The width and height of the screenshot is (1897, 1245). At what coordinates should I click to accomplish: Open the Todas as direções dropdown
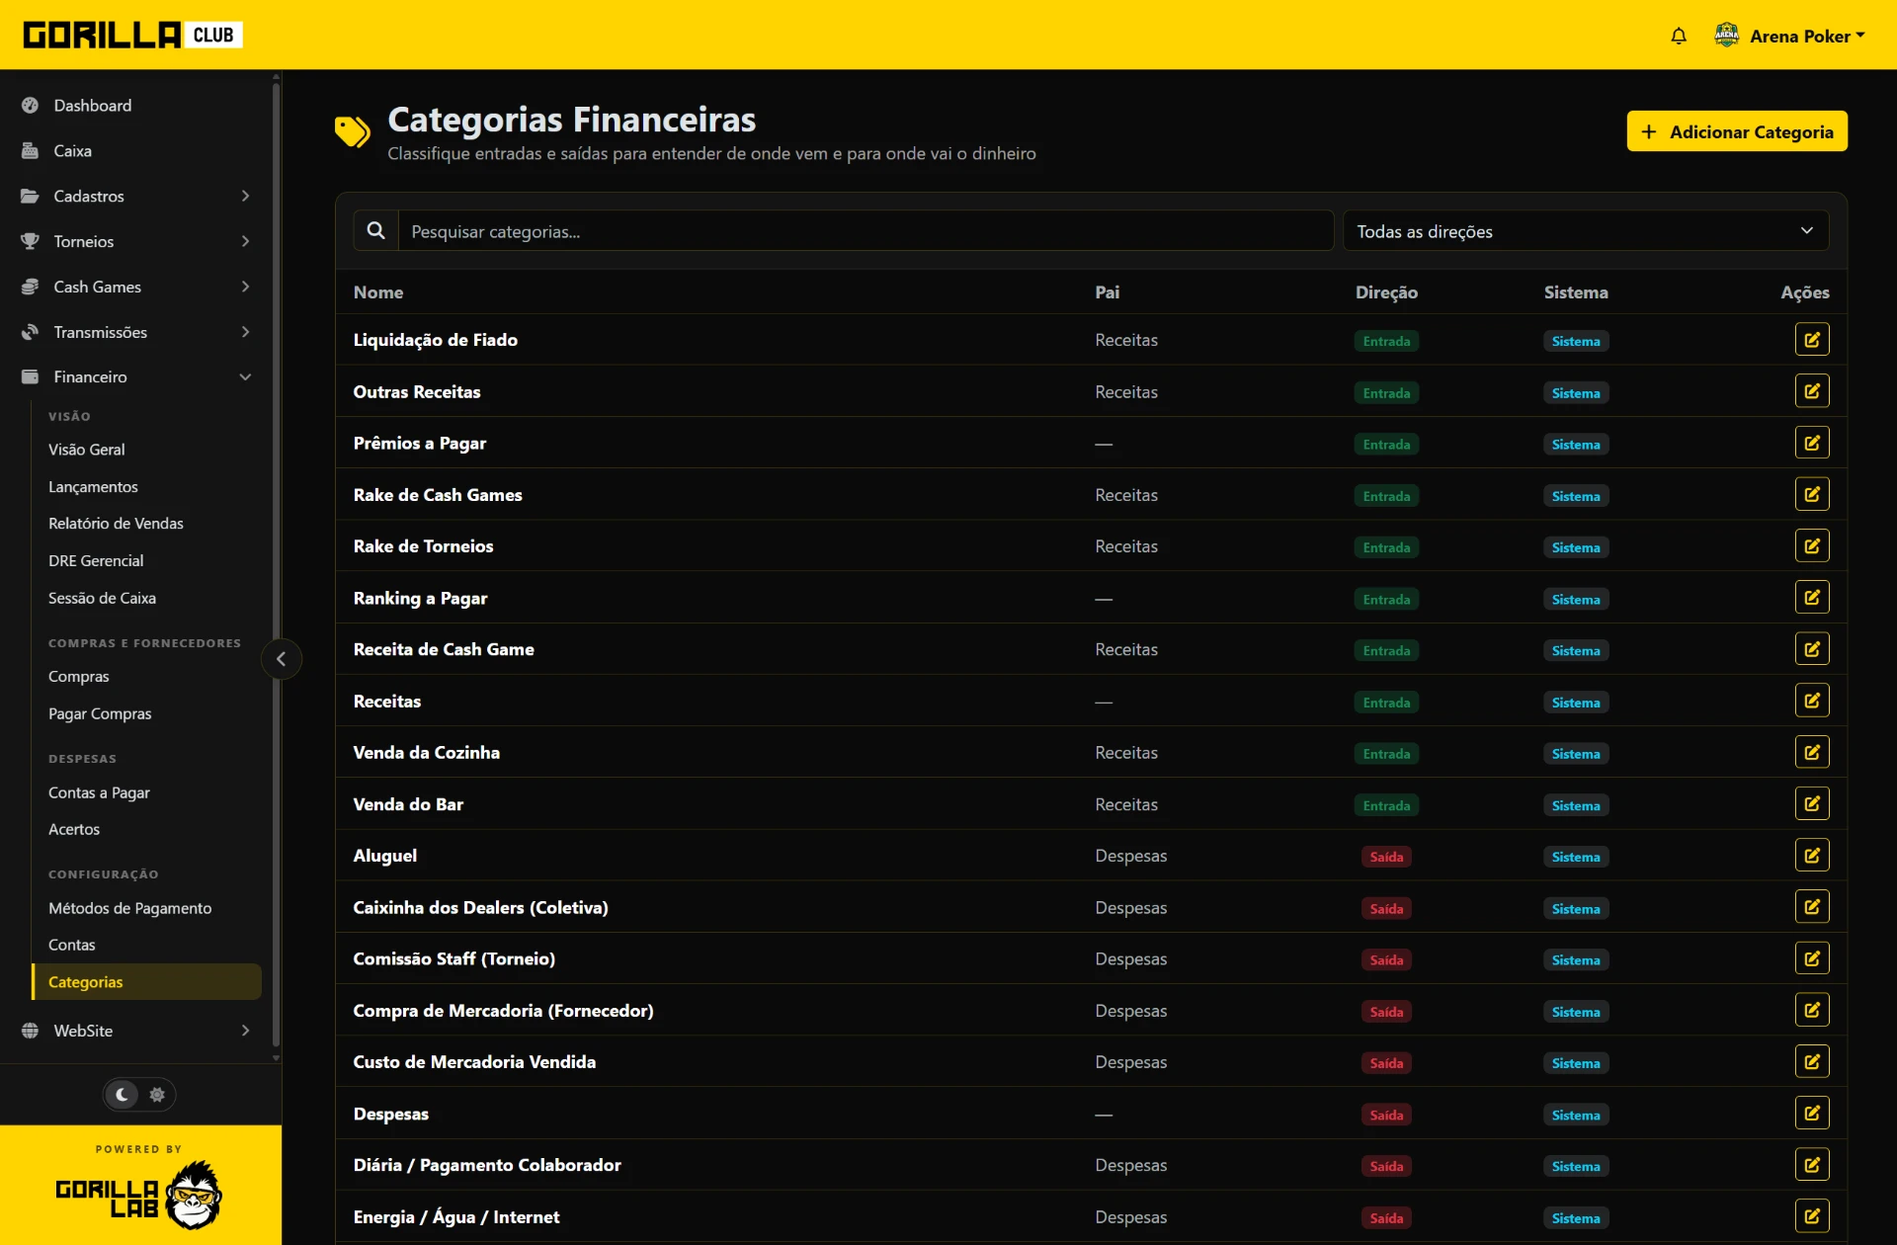[1586, 230]
